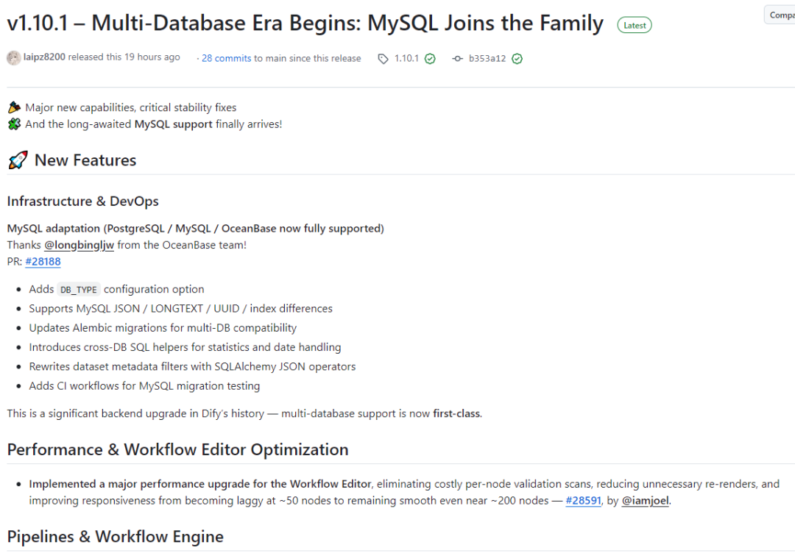This screenshot has width=795, height=556.
Task: Click the emoji before the MySQL support line
Action: (x=14, y=124)
